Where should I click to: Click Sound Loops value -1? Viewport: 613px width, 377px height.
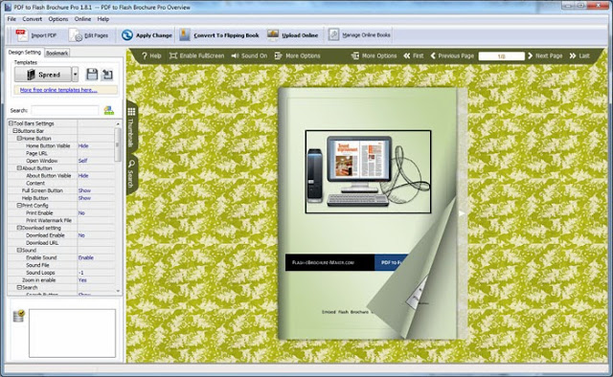80,273
